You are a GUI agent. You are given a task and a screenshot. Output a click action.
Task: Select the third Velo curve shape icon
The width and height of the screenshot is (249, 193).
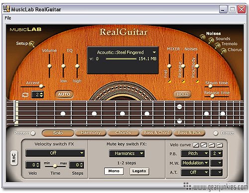tap(212, 145)
